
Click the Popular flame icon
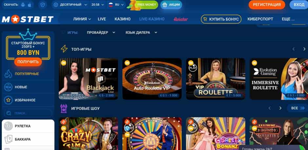click(8, 74)
